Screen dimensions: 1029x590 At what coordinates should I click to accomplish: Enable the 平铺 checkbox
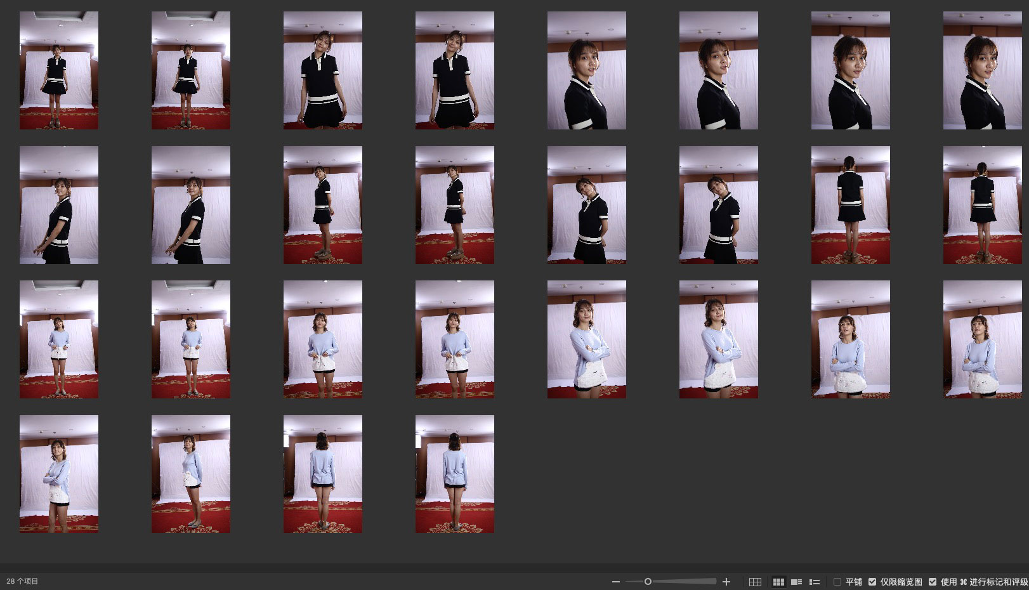(x=837, y=582)
